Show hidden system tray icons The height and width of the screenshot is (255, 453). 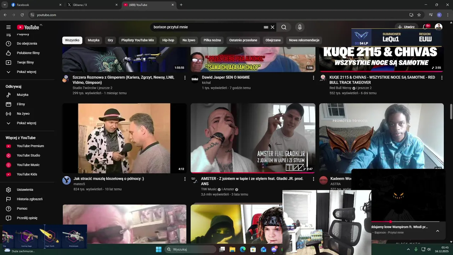[x=408, y=249]
